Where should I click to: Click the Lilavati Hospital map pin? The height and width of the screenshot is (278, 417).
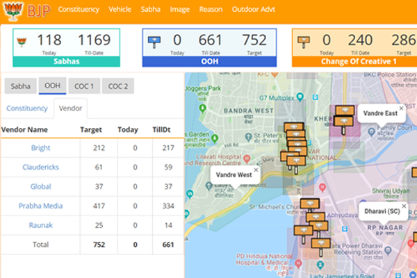247,159
